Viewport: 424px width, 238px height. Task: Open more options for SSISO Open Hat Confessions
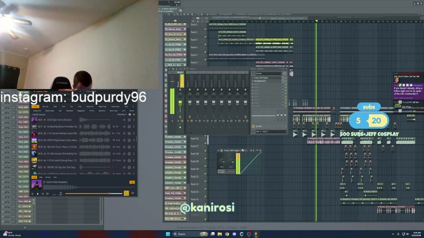[x=134, y=120]
